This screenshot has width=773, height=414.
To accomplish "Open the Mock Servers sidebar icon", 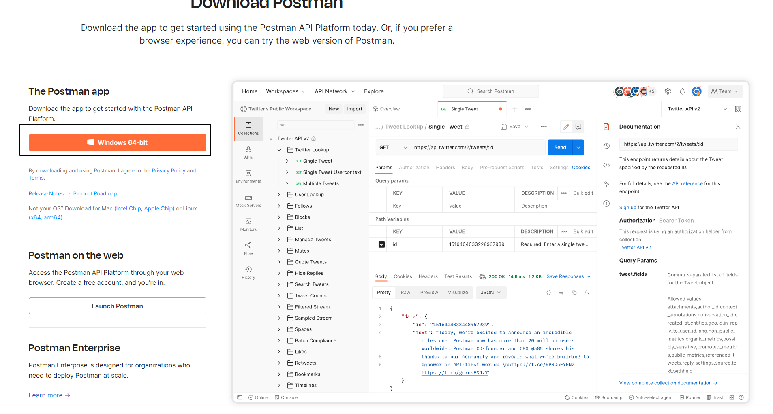I will (248, 200).
